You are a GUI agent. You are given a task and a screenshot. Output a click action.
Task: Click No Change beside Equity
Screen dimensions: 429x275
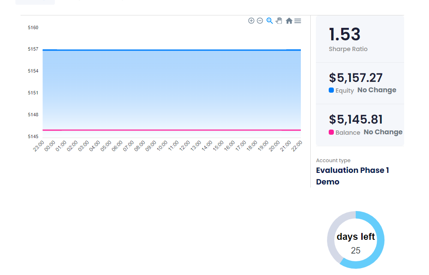pos(377,90)
